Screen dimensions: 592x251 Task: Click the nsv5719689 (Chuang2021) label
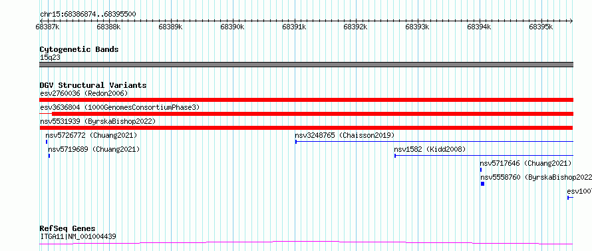coord(94,149)
